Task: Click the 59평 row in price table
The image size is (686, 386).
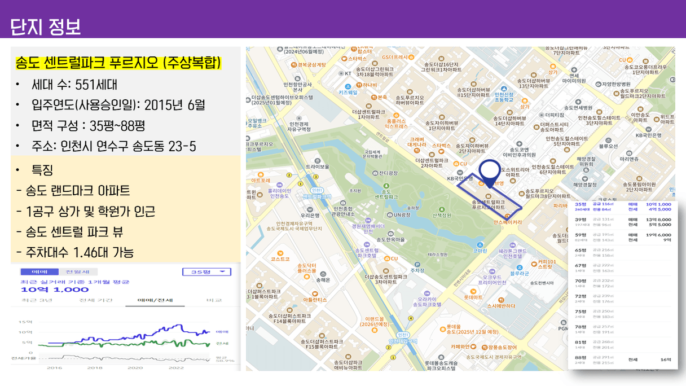Action: pos(623,237)
